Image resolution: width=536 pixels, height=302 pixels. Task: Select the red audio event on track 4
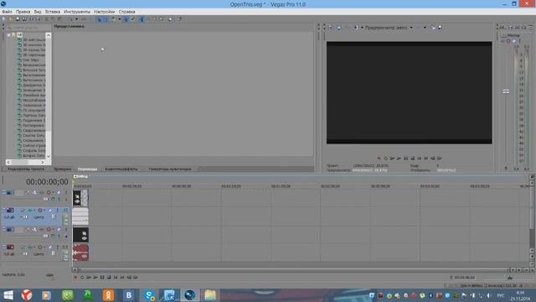[80, 253]
